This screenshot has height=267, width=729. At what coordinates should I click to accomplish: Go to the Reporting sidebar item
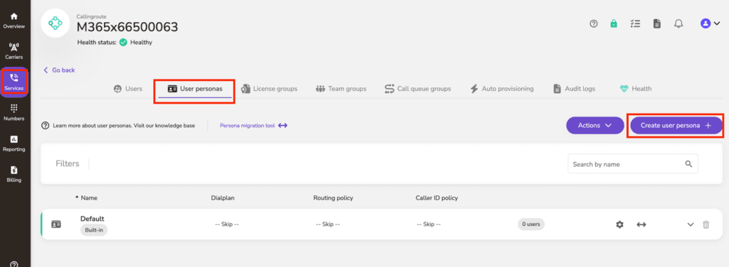point(14,143)
